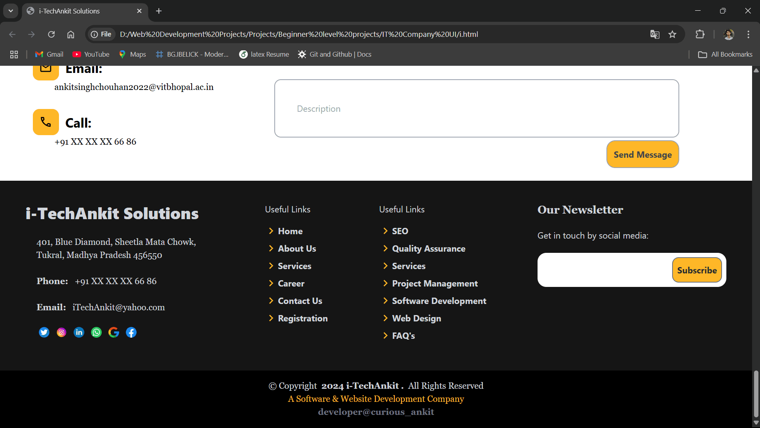This screenshot has width=760, height=428.
Task: Click the scrollbar up arrow
Action: (x=756, y=70)
